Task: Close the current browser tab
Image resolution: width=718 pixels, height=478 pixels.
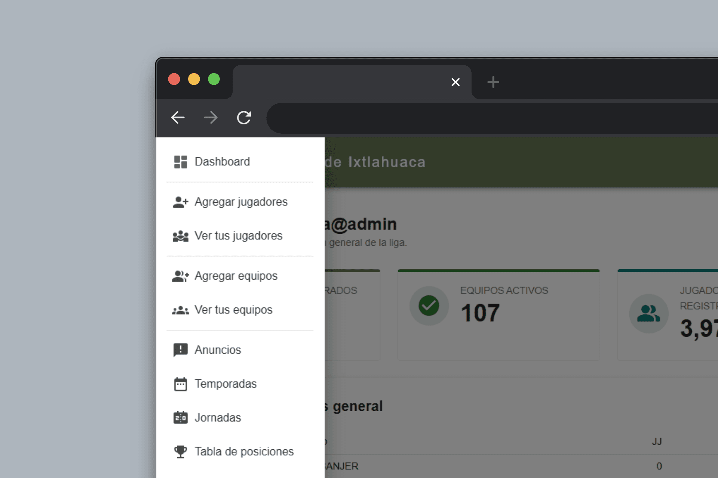Action: [x=455, y=82]
